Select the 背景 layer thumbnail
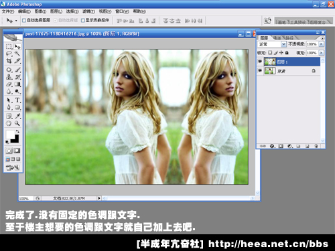 (x=270, y=71)
